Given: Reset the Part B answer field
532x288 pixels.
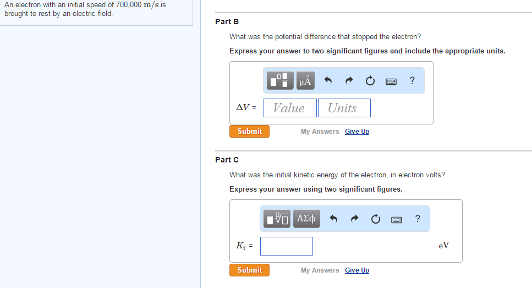Looking at the screenshot, I should 370,81.
